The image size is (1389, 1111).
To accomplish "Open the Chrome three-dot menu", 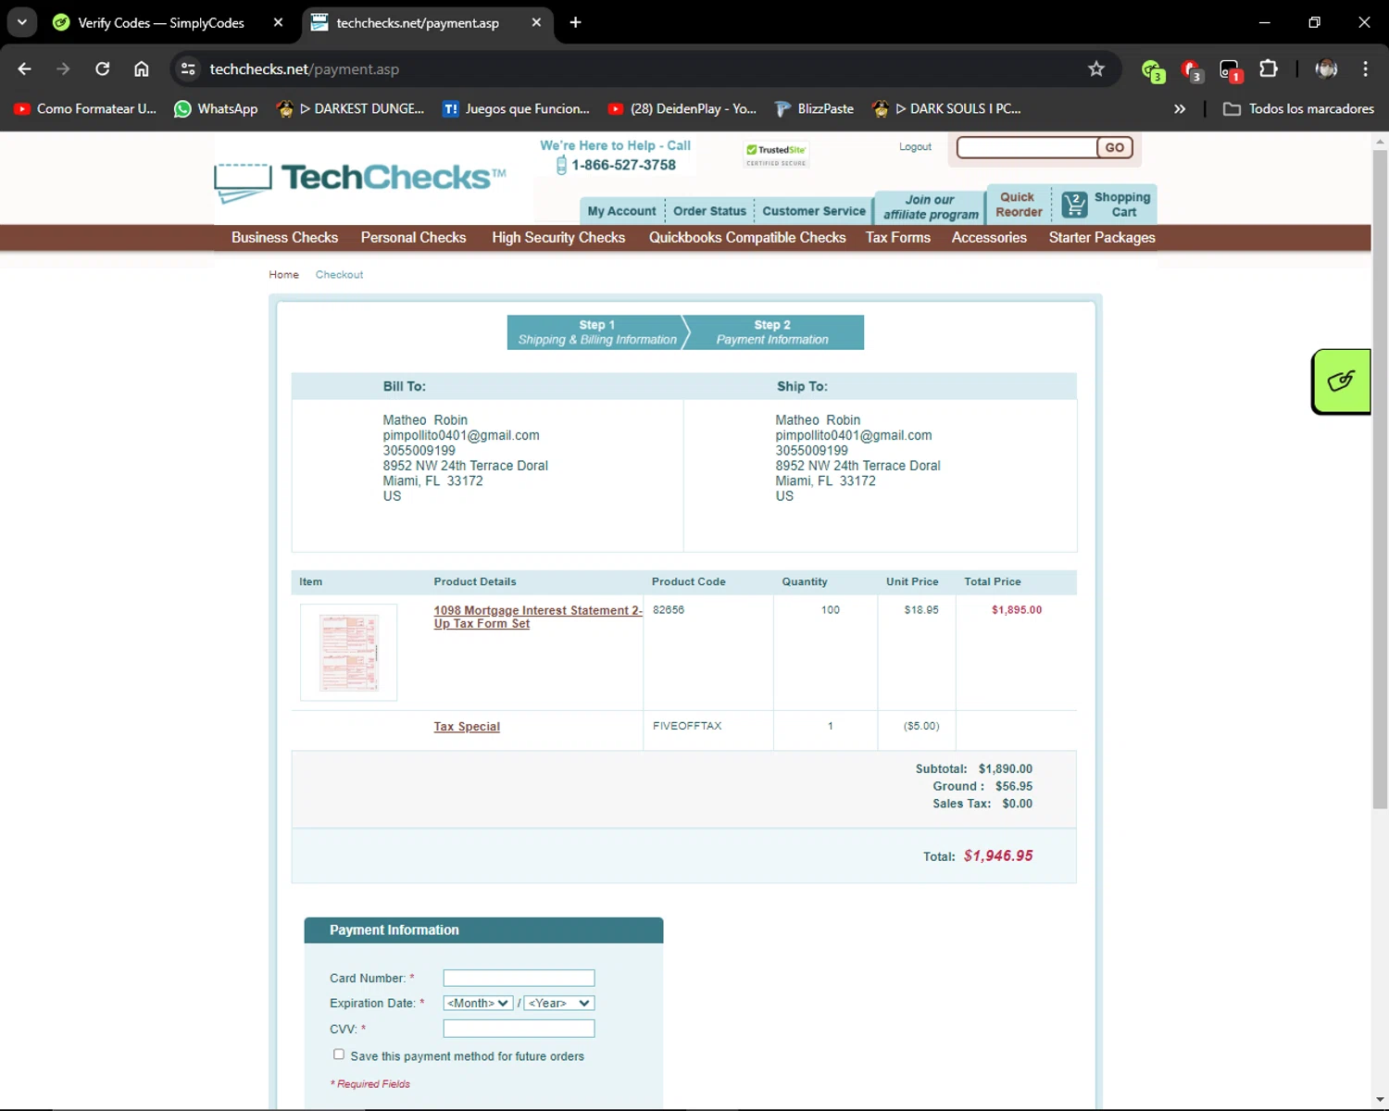I will click(1365, 69).
